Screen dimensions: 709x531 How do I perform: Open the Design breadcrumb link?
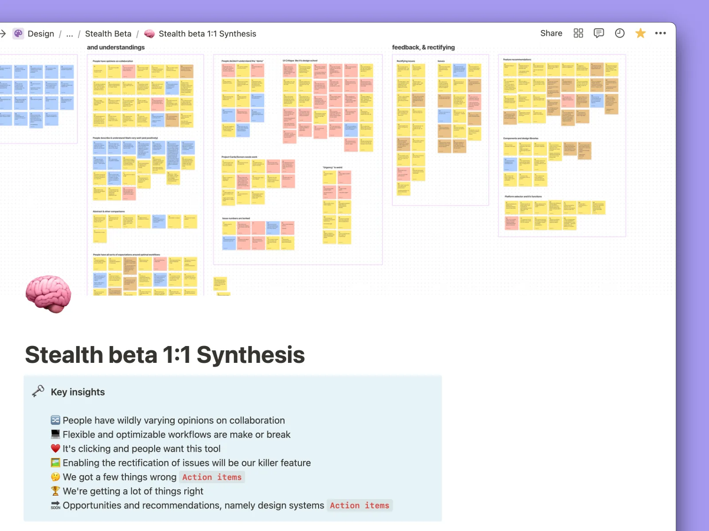tap(41, 34)
